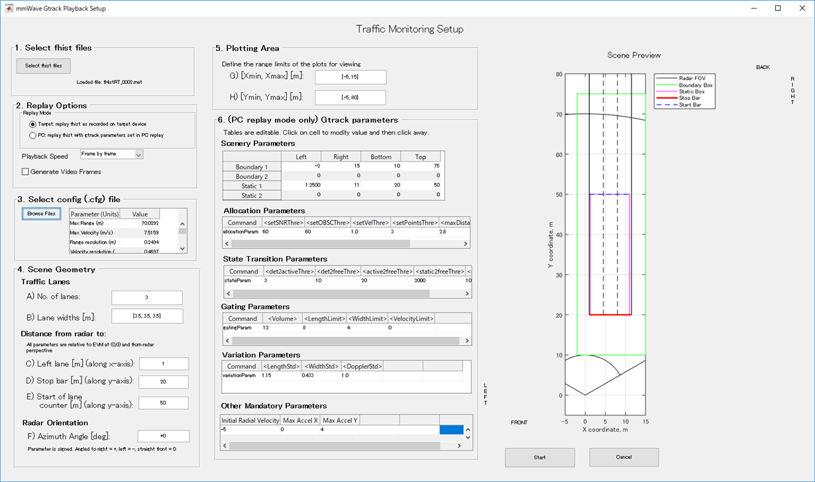This screenshot has width=815, height=482.
Task: Click Static 1 Right cell value 11
Action: (341, 186)
